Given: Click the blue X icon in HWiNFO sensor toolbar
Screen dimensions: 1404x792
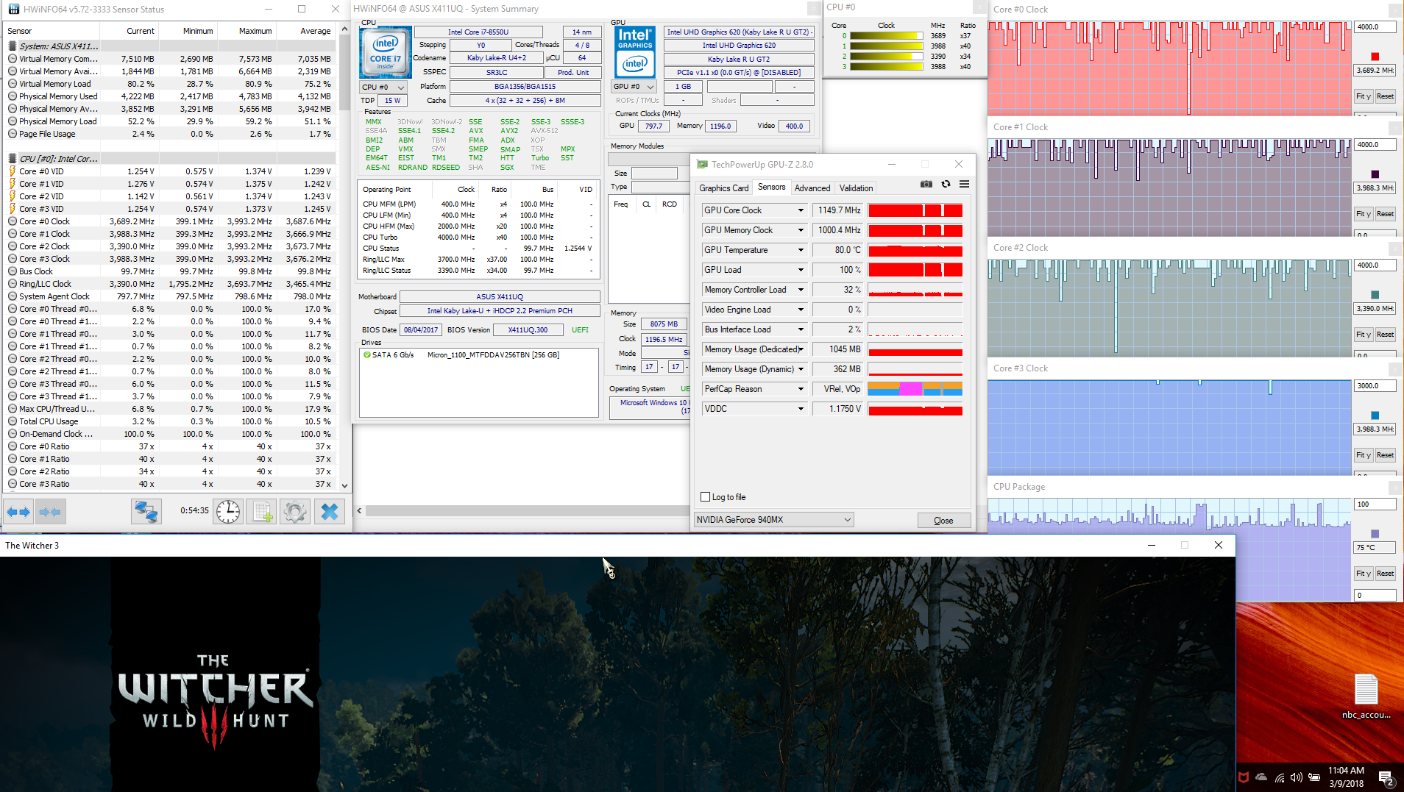Looking at the screenshot, I should point(330,512).
